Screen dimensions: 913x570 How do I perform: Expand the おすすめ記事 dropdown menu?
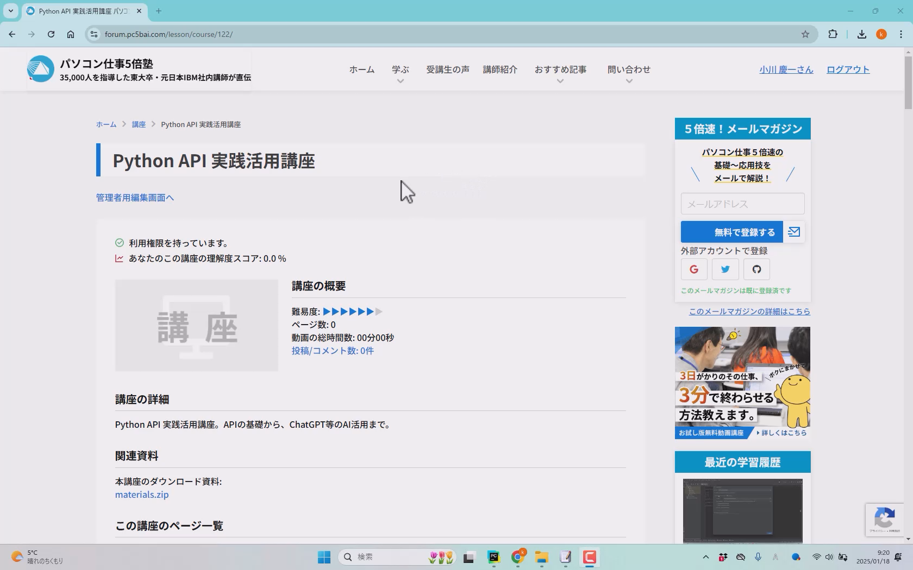[x=561, y=69]
